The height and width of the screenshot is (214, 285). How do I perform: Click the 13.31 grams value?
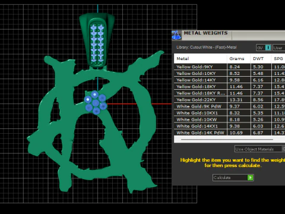pyautogui.click(x=236, y=100)
